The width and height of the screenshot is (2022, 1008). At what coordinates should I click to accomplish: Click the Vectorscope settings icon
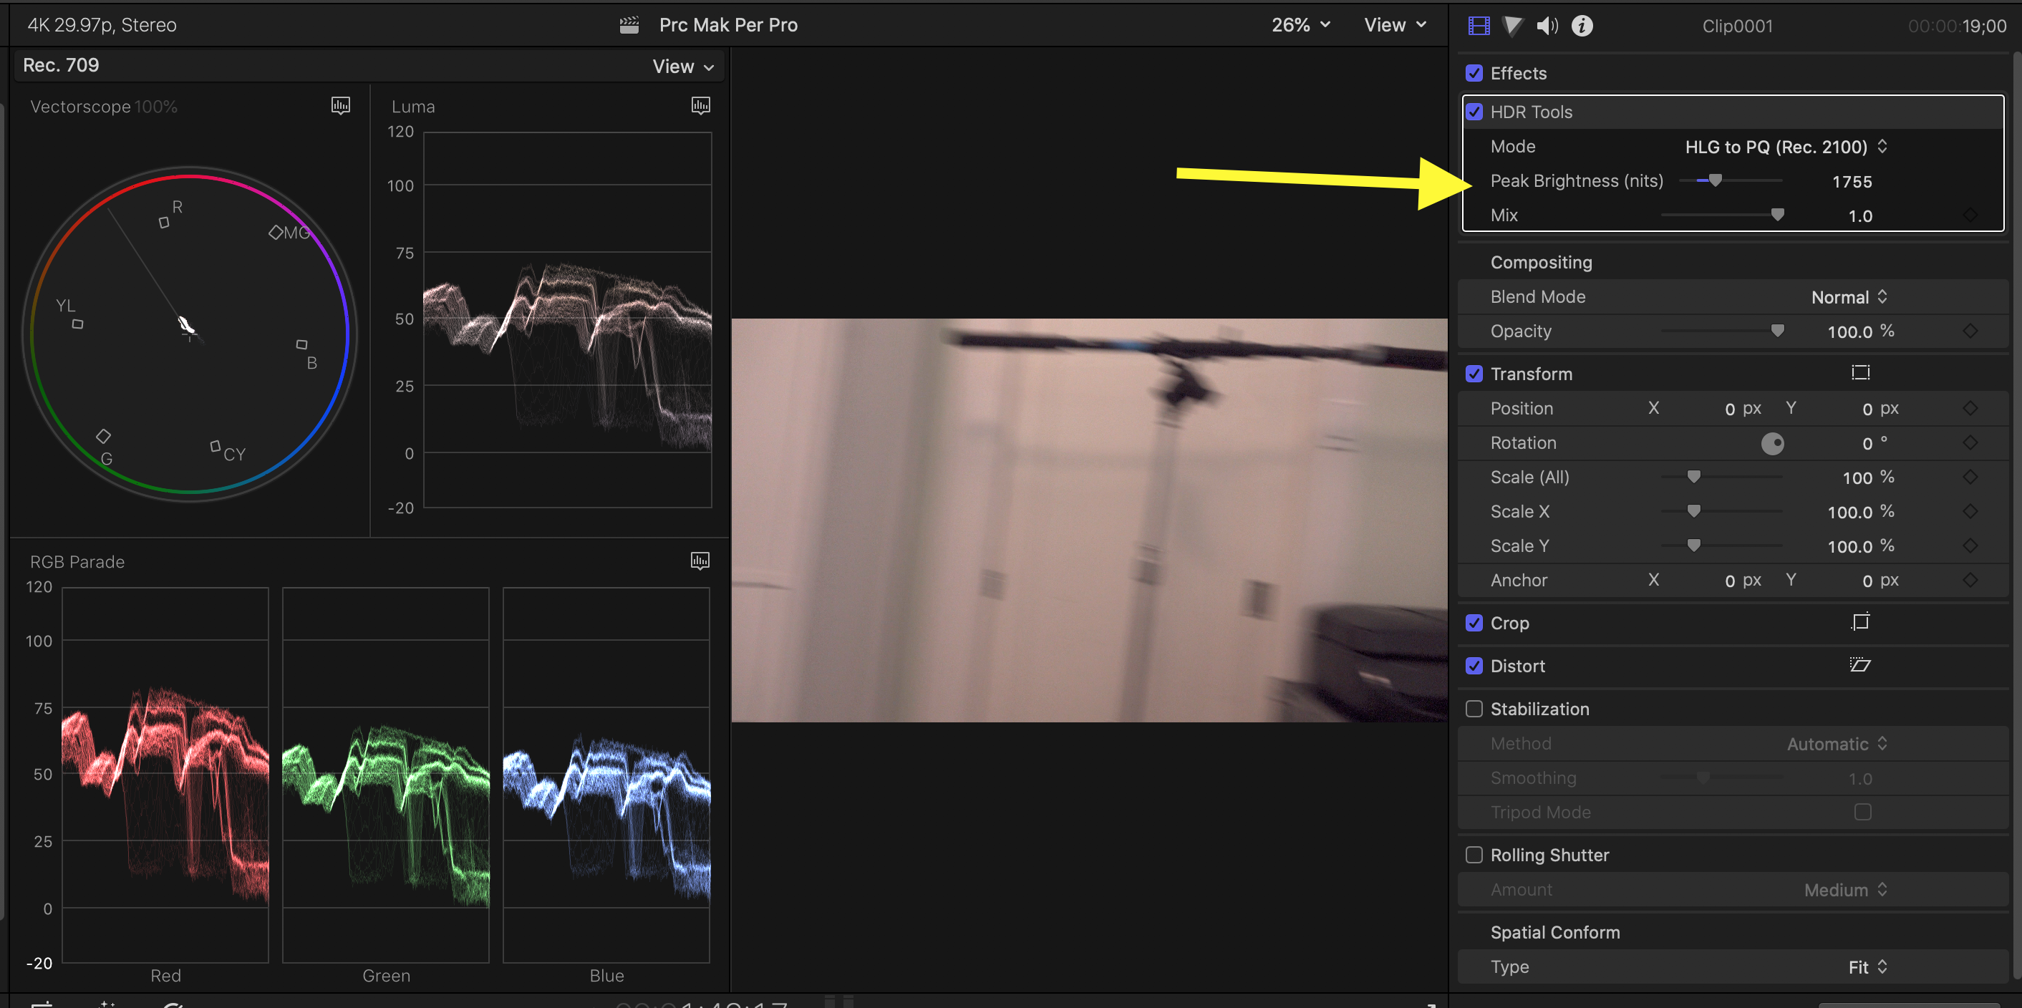pos(341,106)
